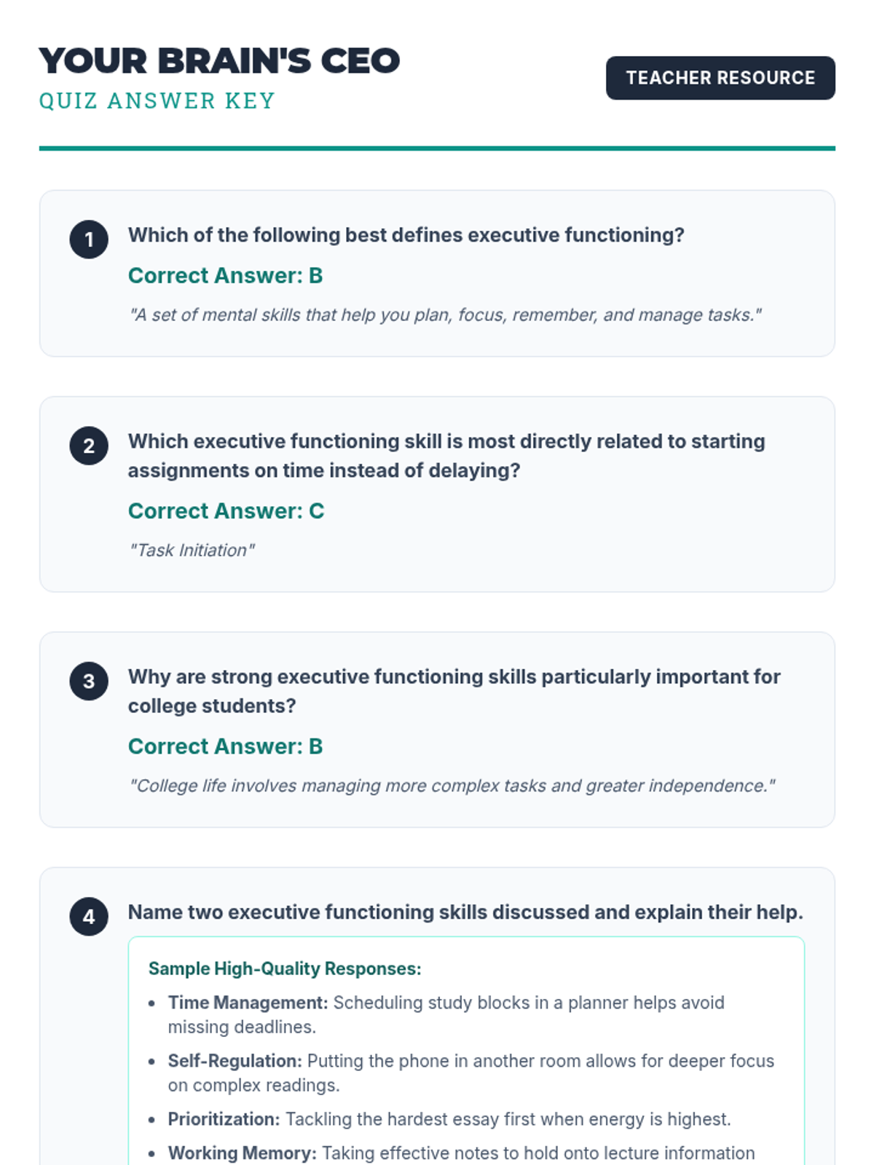This screenshot has height=1165, width=874.
Task: Click the Correct Answer: C label
Action: click(226, 511)
